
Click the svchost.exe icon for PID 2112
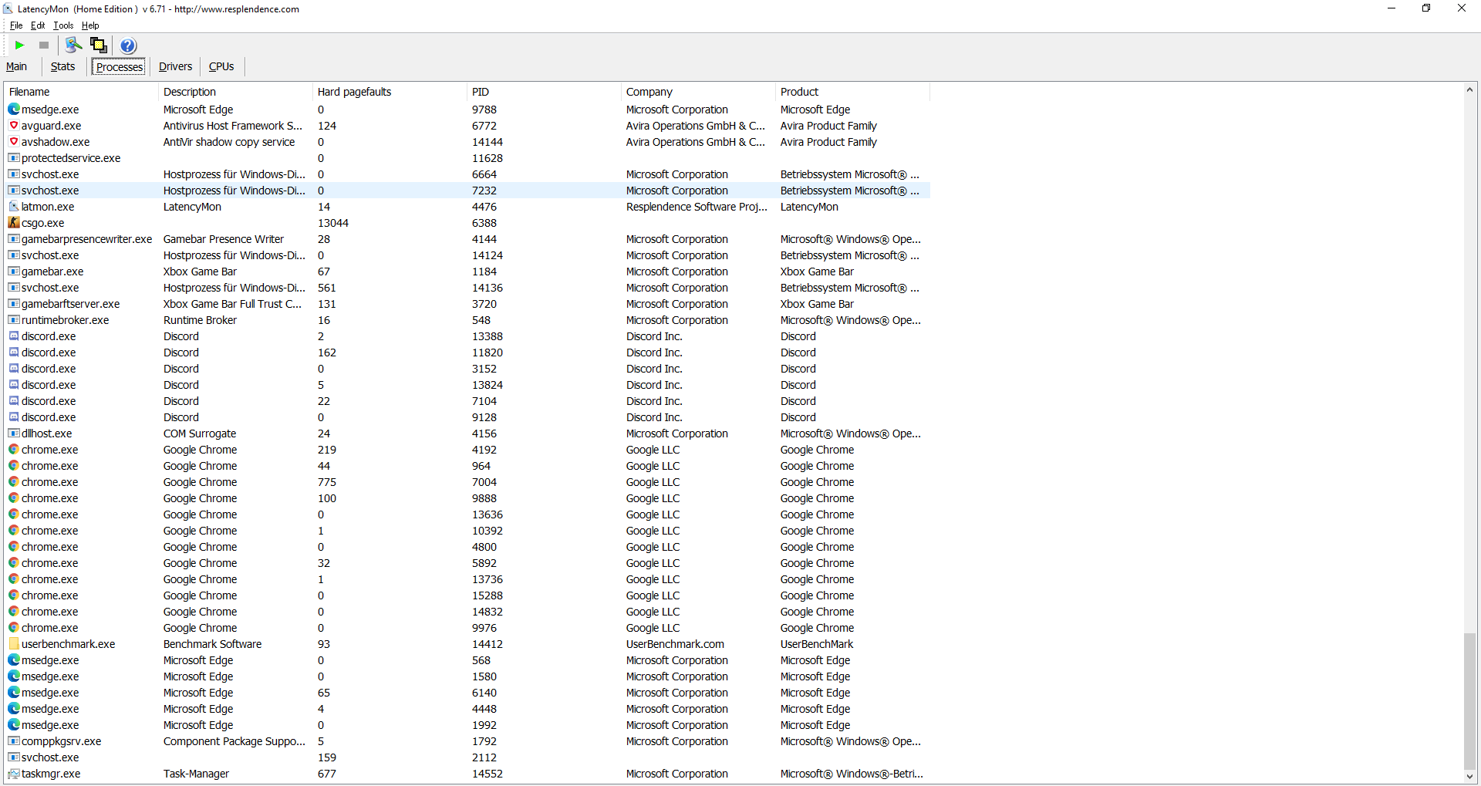tap(14, 757)
